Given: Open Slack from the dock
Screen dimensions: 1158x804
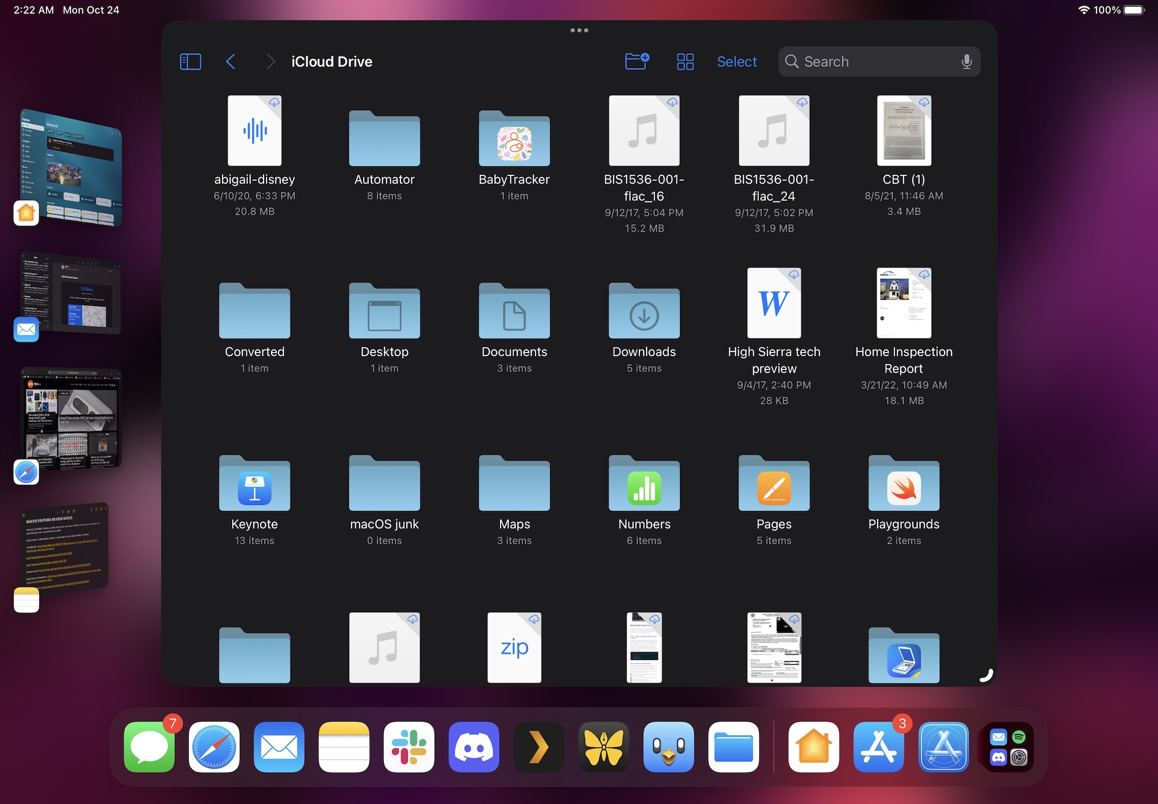Looking at the screenshot, I should pyautogui.click(x=409, y=747).
